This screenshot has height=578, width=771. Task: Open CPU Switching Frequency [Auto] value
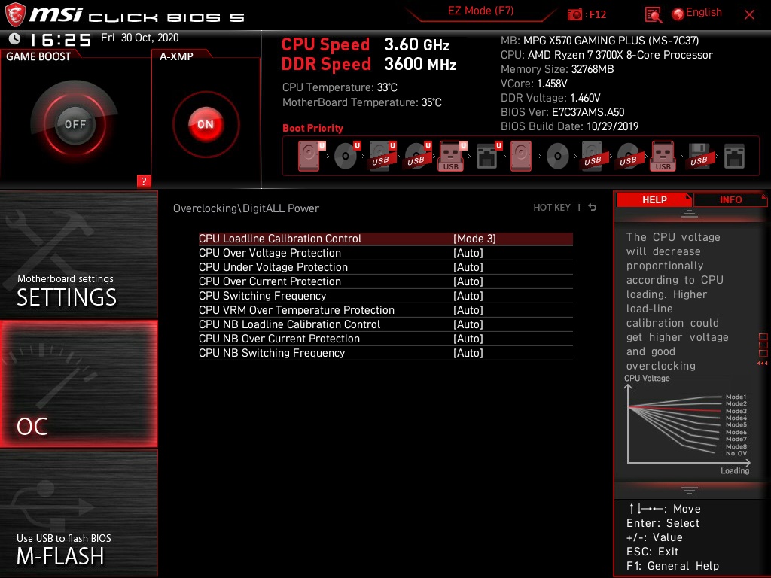coord(468,295)
